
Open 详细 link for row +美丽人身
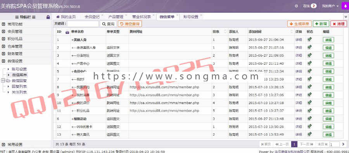click(299, 40)
